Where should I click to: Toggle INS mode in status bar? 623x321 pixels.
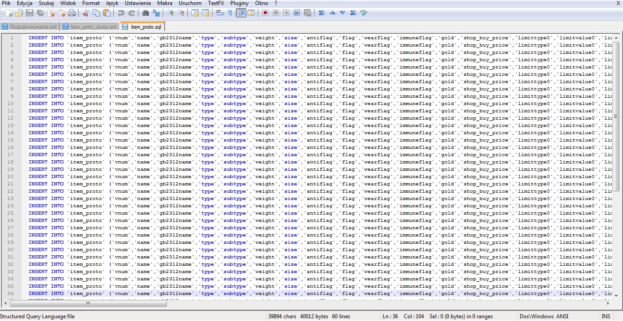606,316
